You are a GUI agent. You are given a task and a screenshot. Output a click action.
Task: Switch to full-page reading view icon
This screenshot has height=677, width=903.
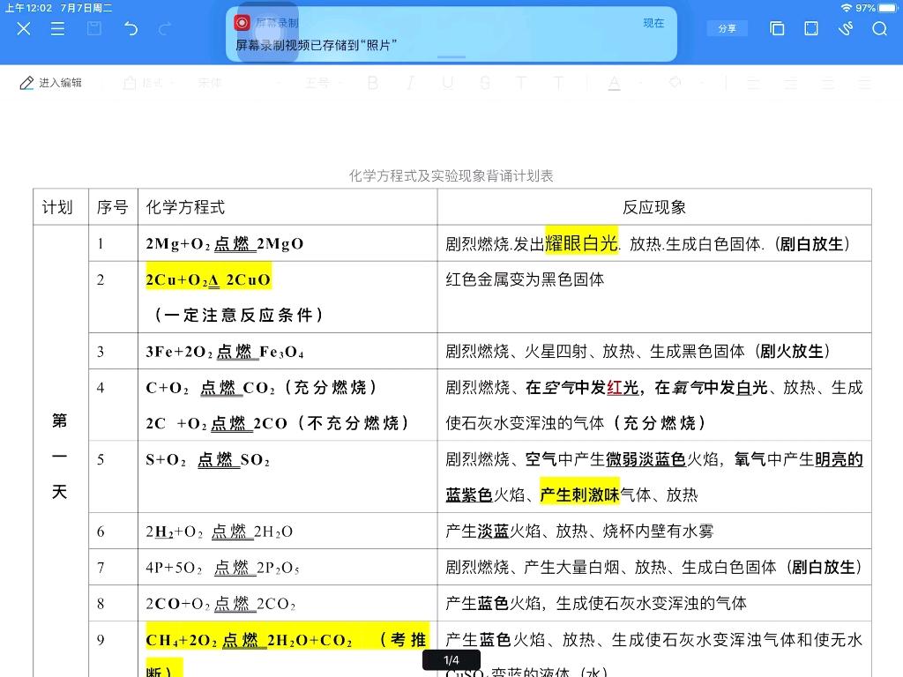coord(810,29)
